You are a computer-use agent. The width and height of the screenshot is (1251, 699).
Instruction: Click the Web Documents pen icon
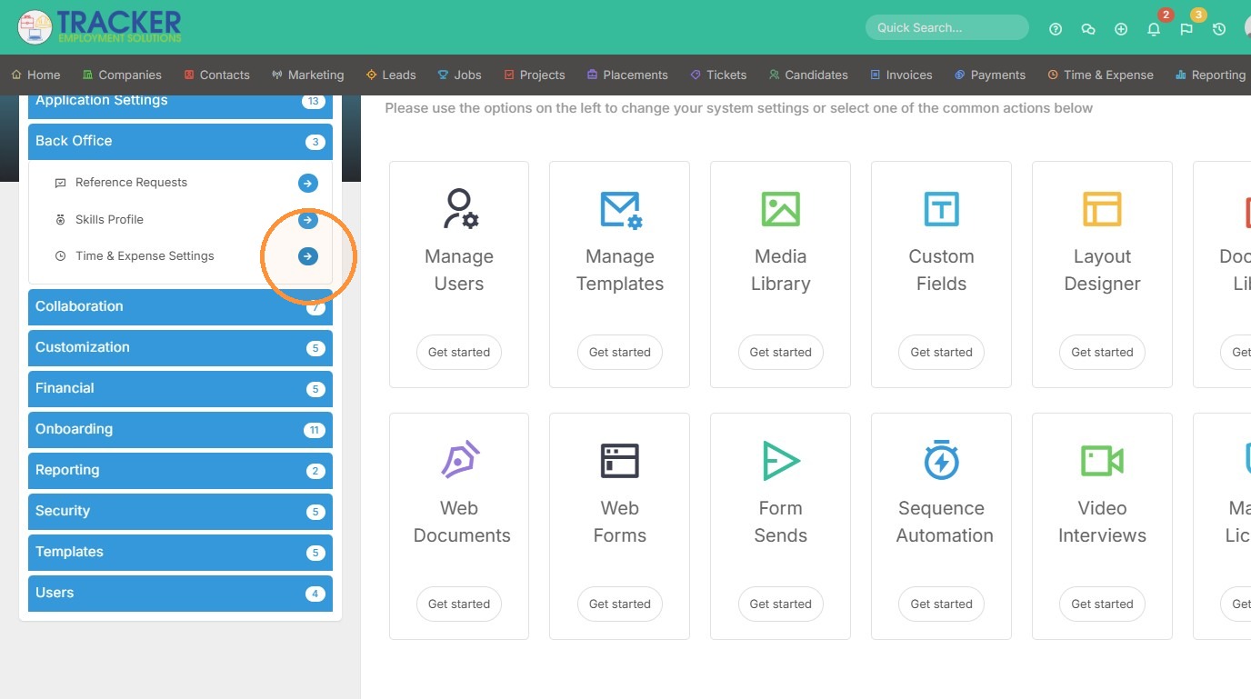460,460
